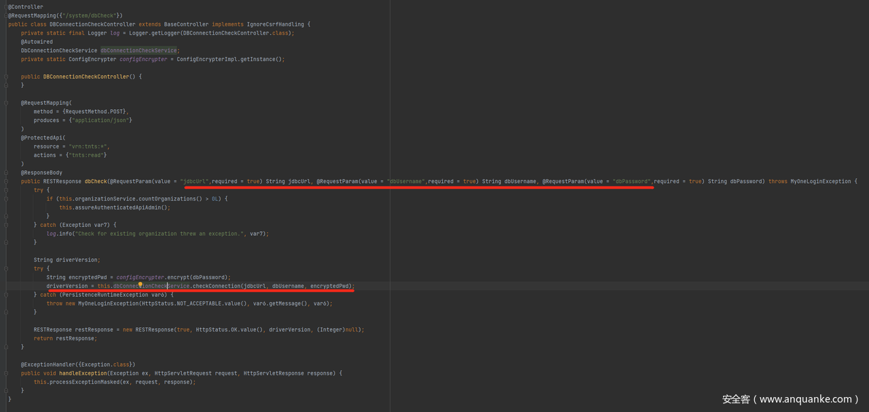Collapse the @RequestMapping( annotation block above dbCheck

click(5, 103)
